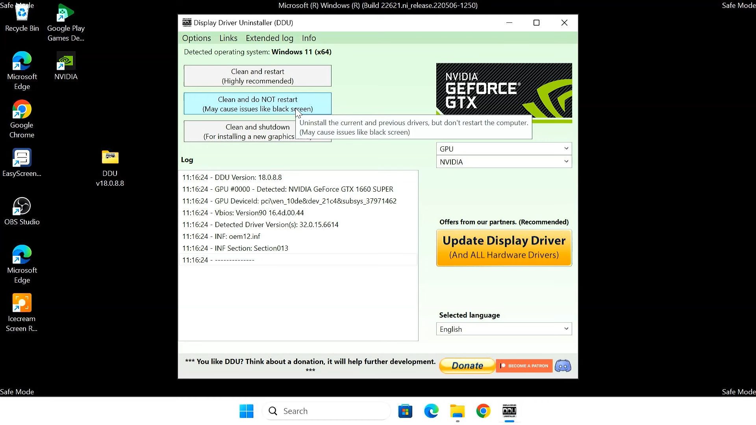The image size is (756, 425).
Task: Close the Display Driver Uninstaller window
Action: [564, 23]
